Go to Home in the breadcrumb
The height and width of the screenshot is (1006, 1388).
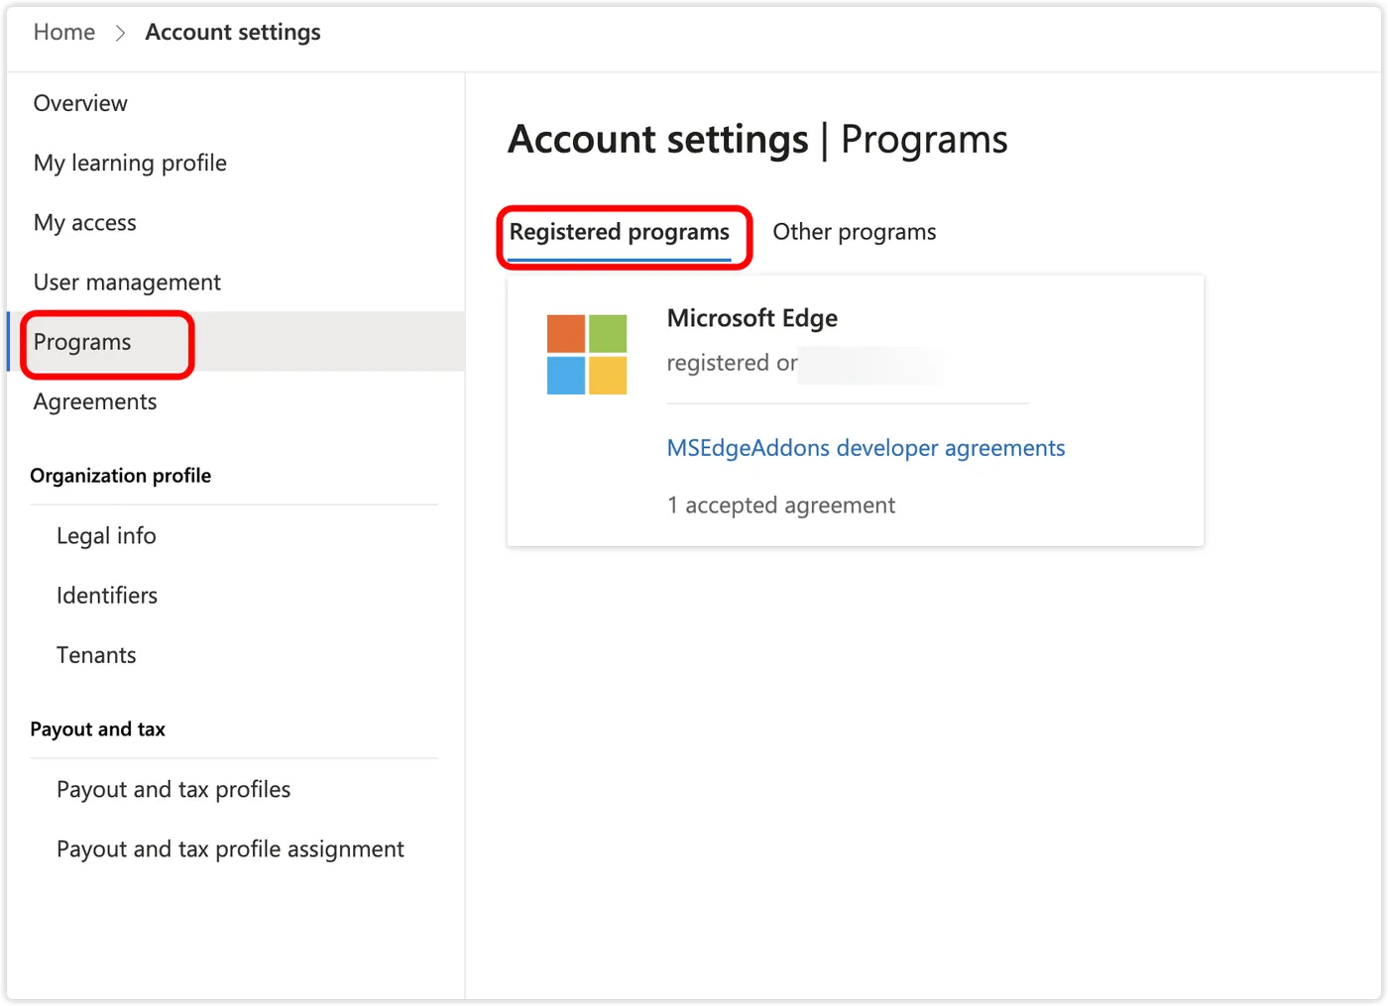coord(64,33)
